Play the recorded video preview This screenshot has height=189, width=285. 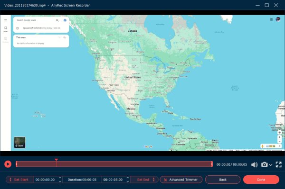pos(8,164)
